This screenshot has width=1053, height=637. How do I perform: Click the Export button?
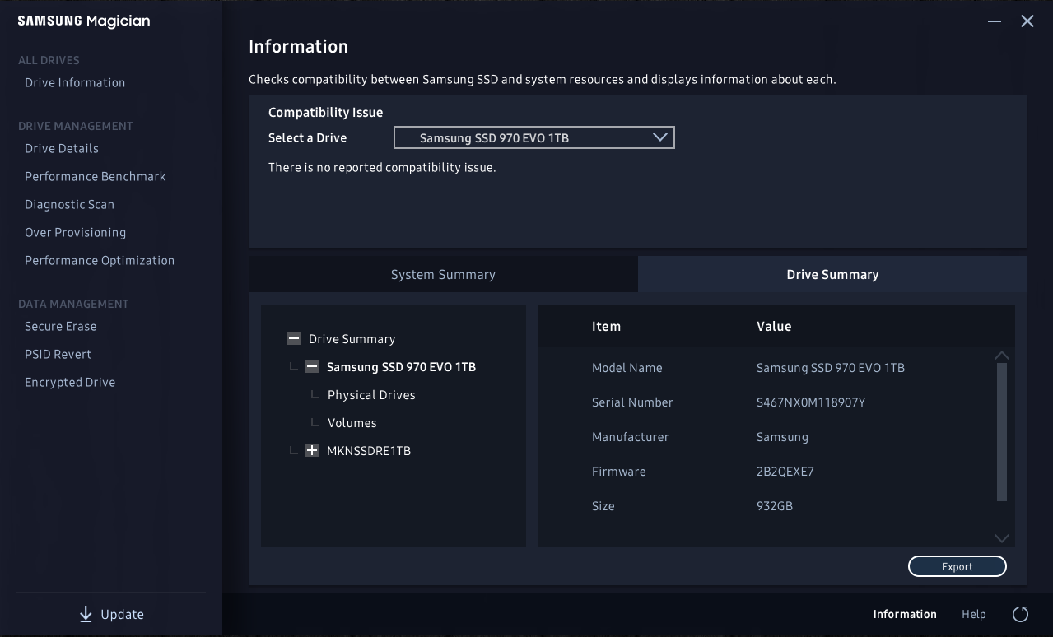pyautogui.click(x=957, y=566)
